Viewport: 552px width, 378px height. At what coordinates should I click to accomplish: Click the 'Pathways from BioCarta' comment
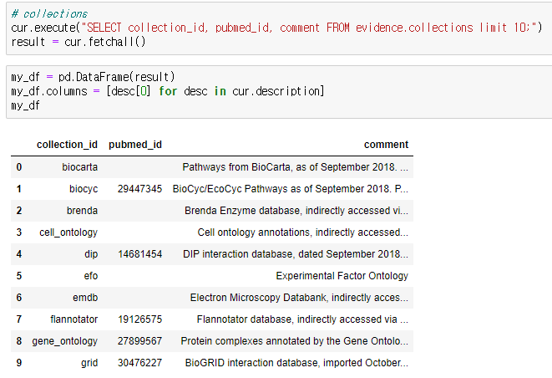coord(296,166)
